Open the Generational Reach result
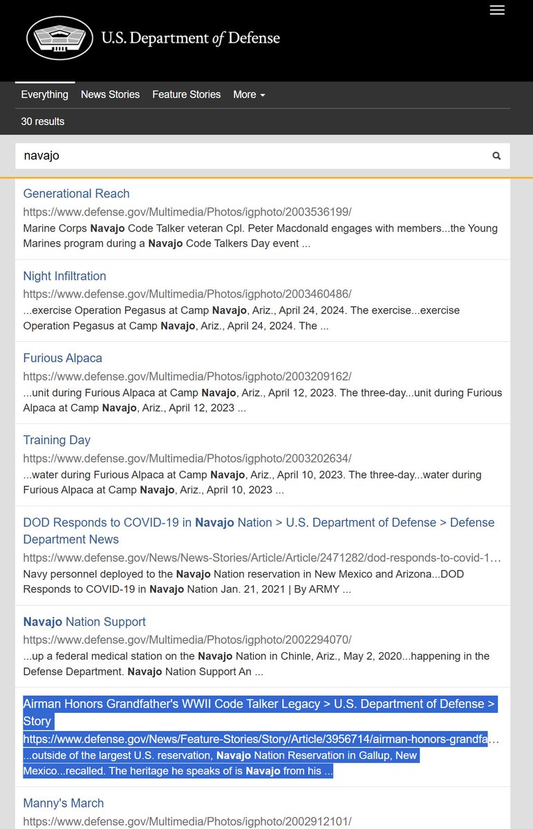Screen dimensions: 533x829 tap(76, 193)
